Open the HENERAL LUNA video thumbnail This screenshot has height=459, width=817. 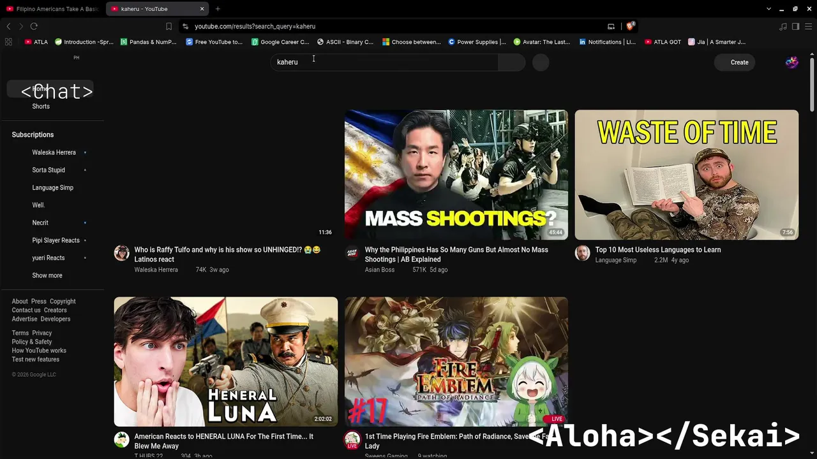coord(226,361)
